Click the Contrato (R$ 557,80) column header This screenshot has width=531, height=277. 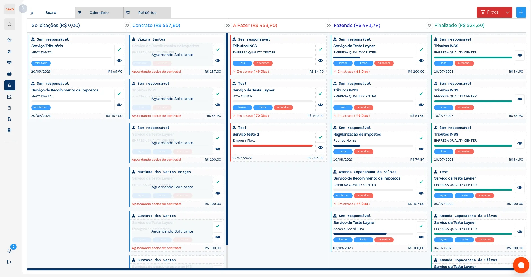pyautogui.click(x=156, y=26)
